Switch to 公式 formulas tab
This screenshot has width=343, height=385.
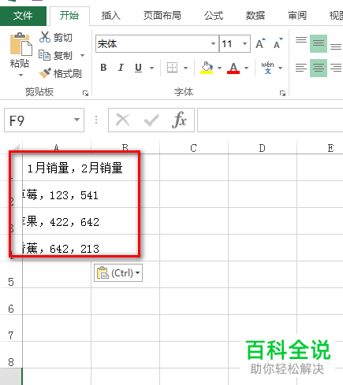(214, 16)
